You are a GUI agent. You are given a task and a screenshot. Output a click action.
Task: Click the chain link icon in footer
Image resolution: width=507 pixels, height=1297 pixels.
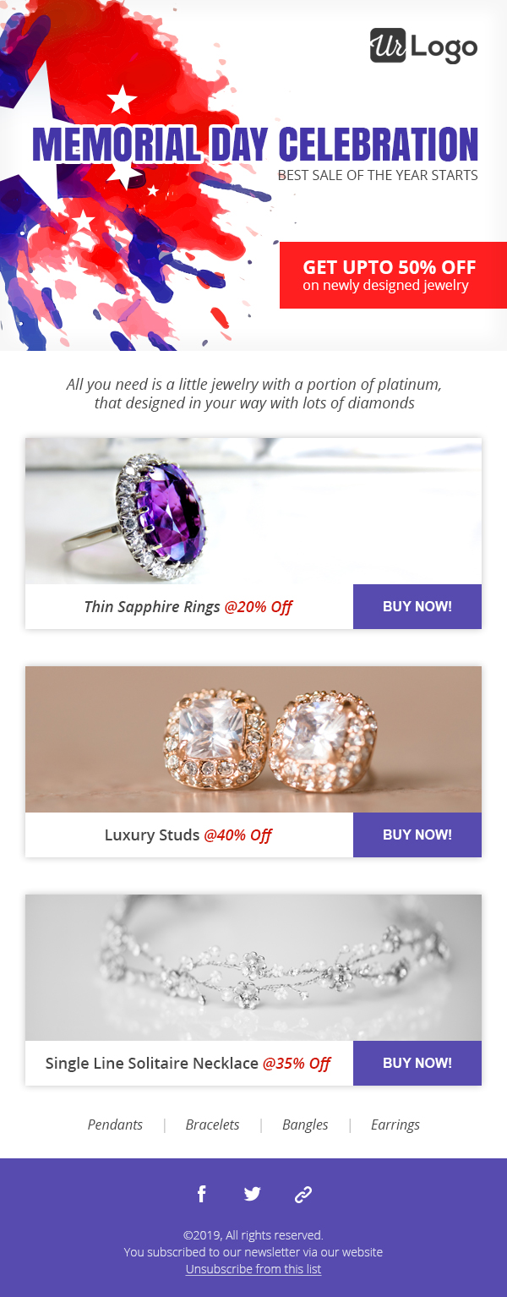(303, 1194)
